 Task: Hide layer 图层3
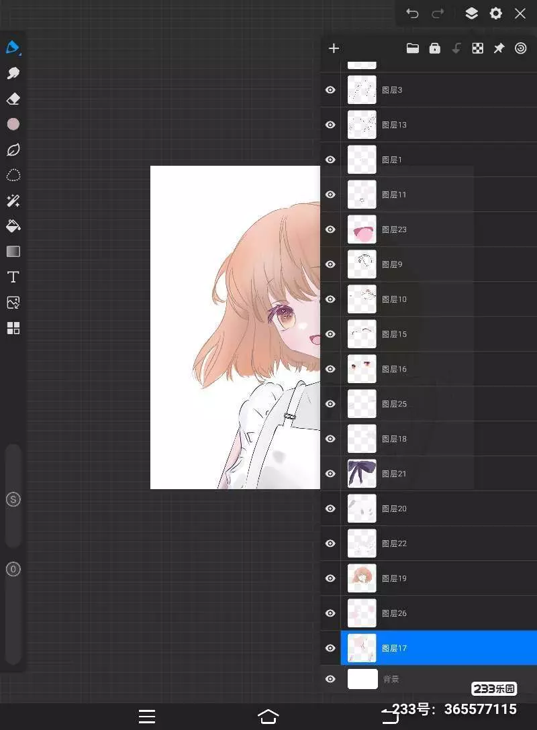click(x=330, y=90)
